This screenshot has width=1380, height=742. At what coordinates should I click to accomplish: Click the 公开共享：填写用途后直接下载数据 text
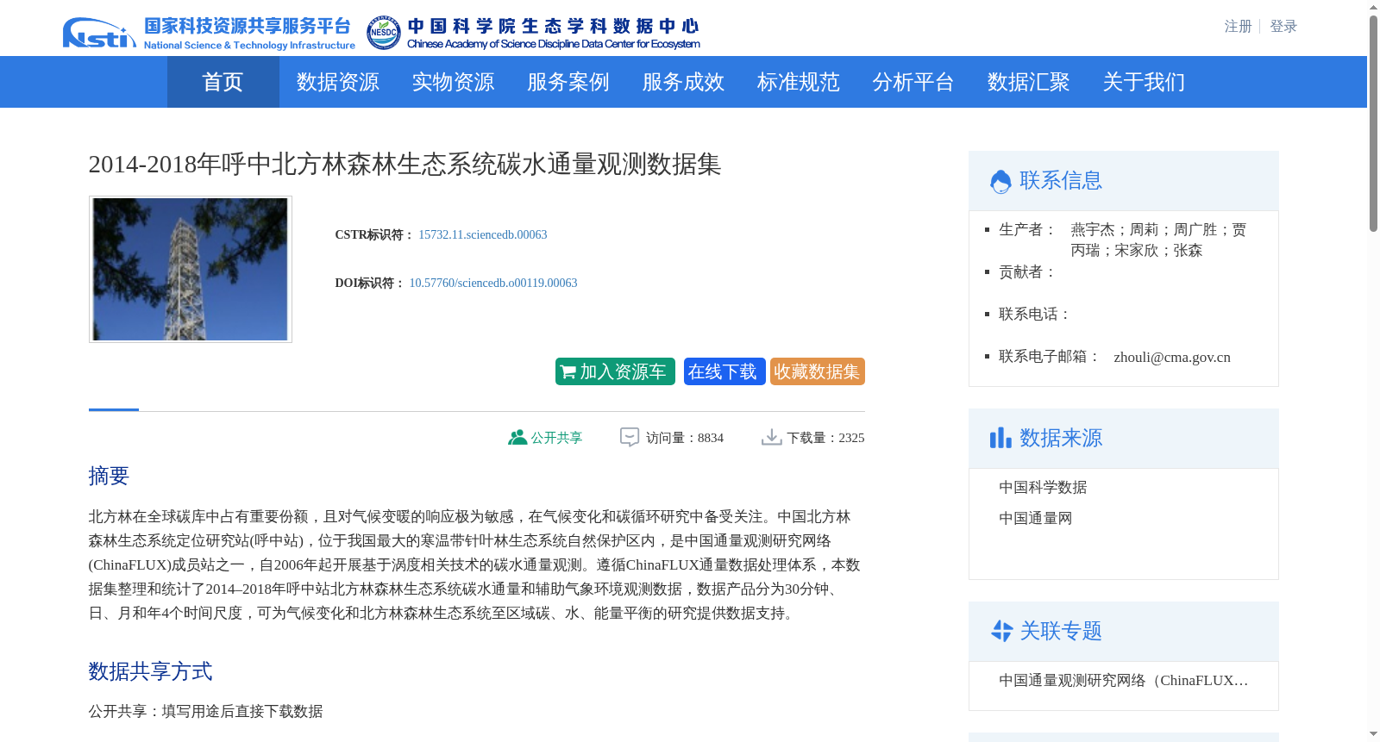(205, 712)
